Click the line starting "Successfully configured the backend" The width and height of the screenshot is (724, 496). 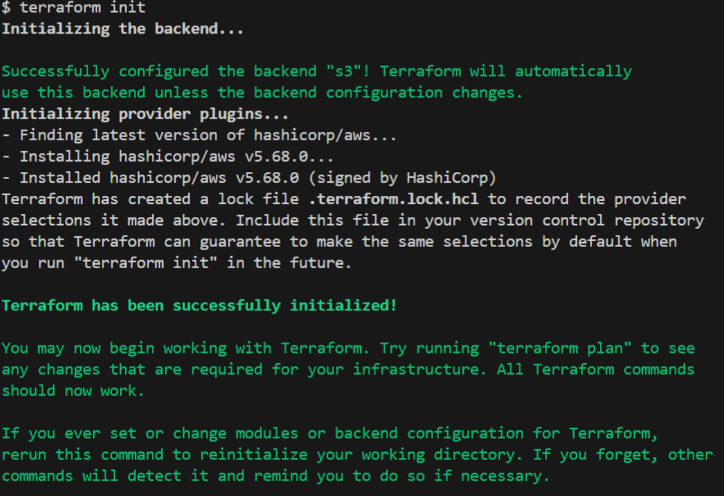[x=317, y=71]
